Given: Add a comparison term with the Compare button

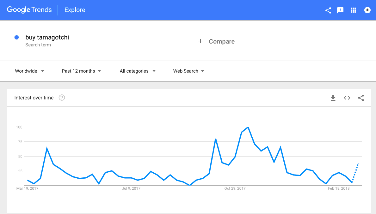Looking at the screenshot, I should click(216, 41).
